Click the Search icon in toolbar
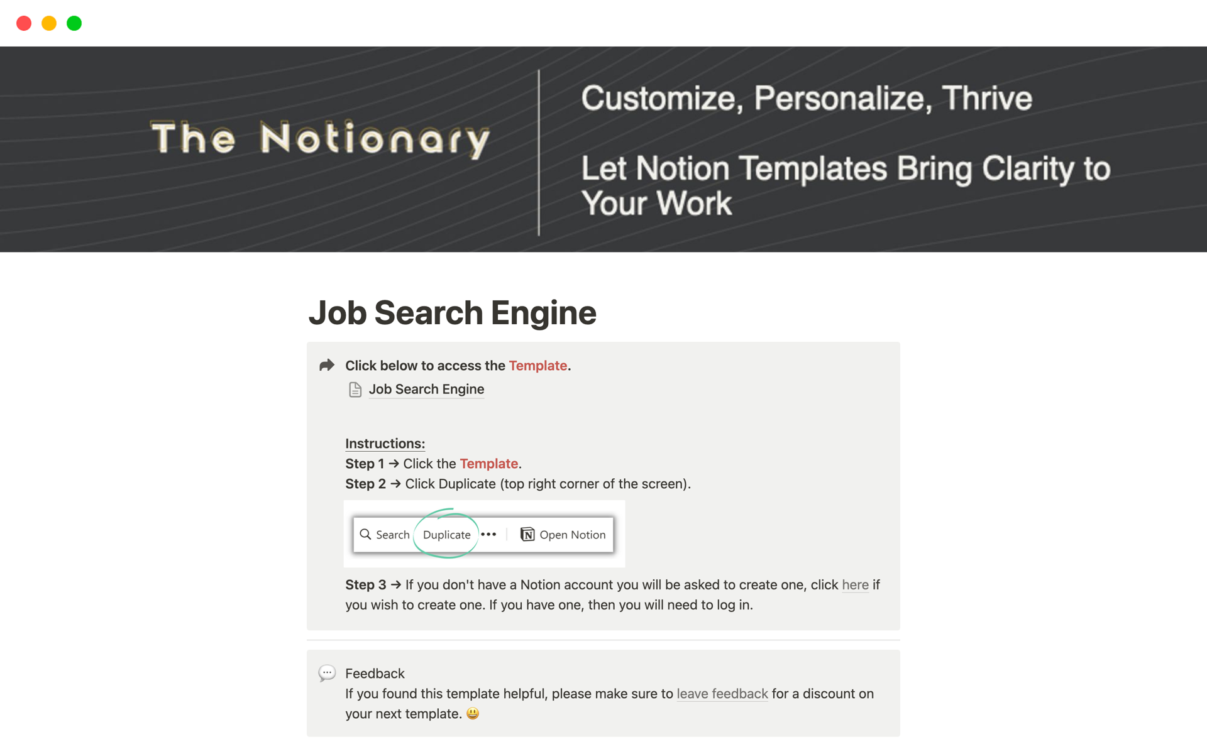 [368, 534]
